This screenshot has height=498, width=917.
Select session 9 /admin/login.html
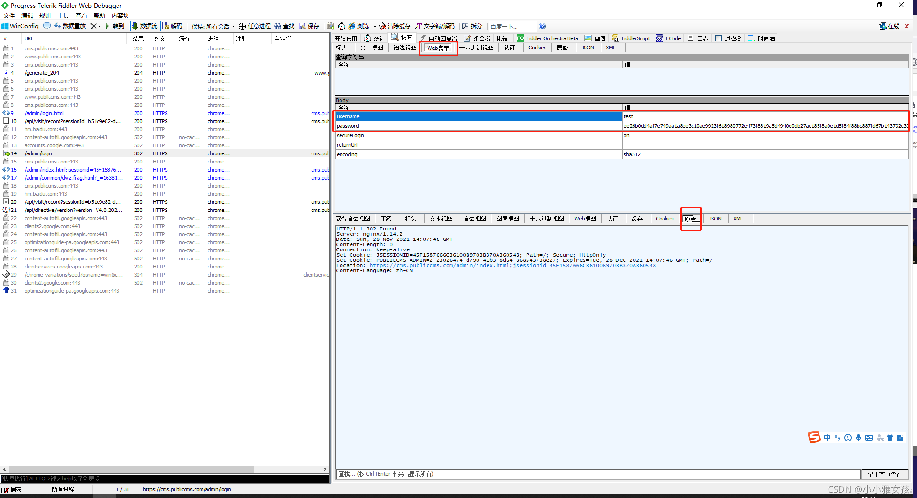tap(165, 113)
